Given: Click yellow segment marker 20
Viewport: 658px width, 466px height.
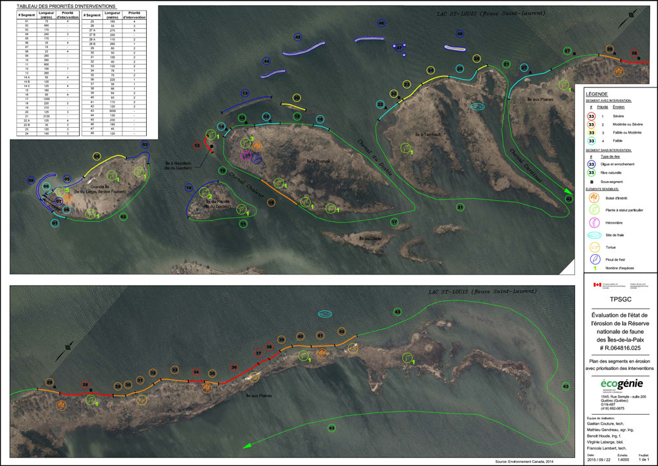Looking at the screenshot, I should tap(297, 98).
